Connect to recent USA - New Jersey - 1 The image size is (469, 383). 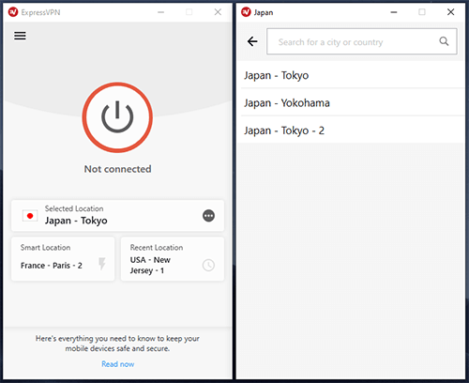(x=173, y=259)
